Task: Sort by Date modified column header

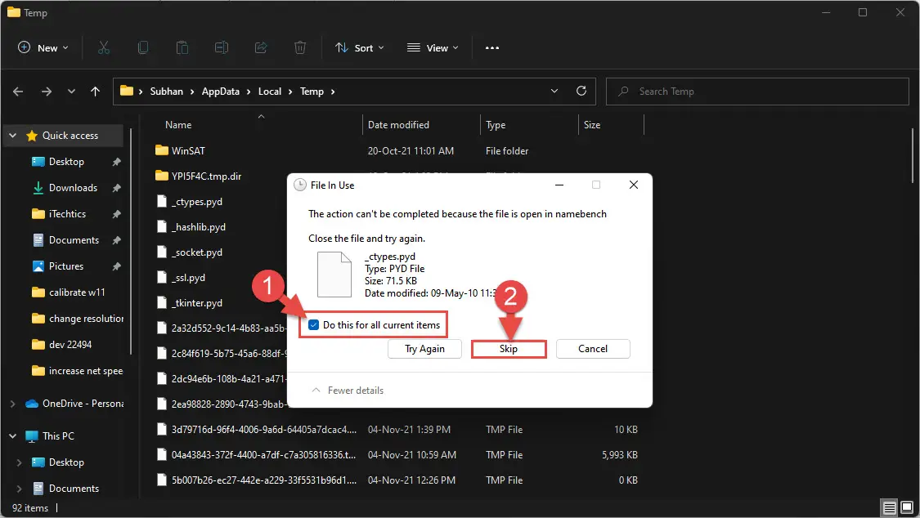Action: pos(398,125)
